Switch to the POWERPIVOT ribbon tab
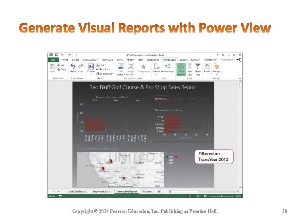290x217 pixels. [211, 60]
